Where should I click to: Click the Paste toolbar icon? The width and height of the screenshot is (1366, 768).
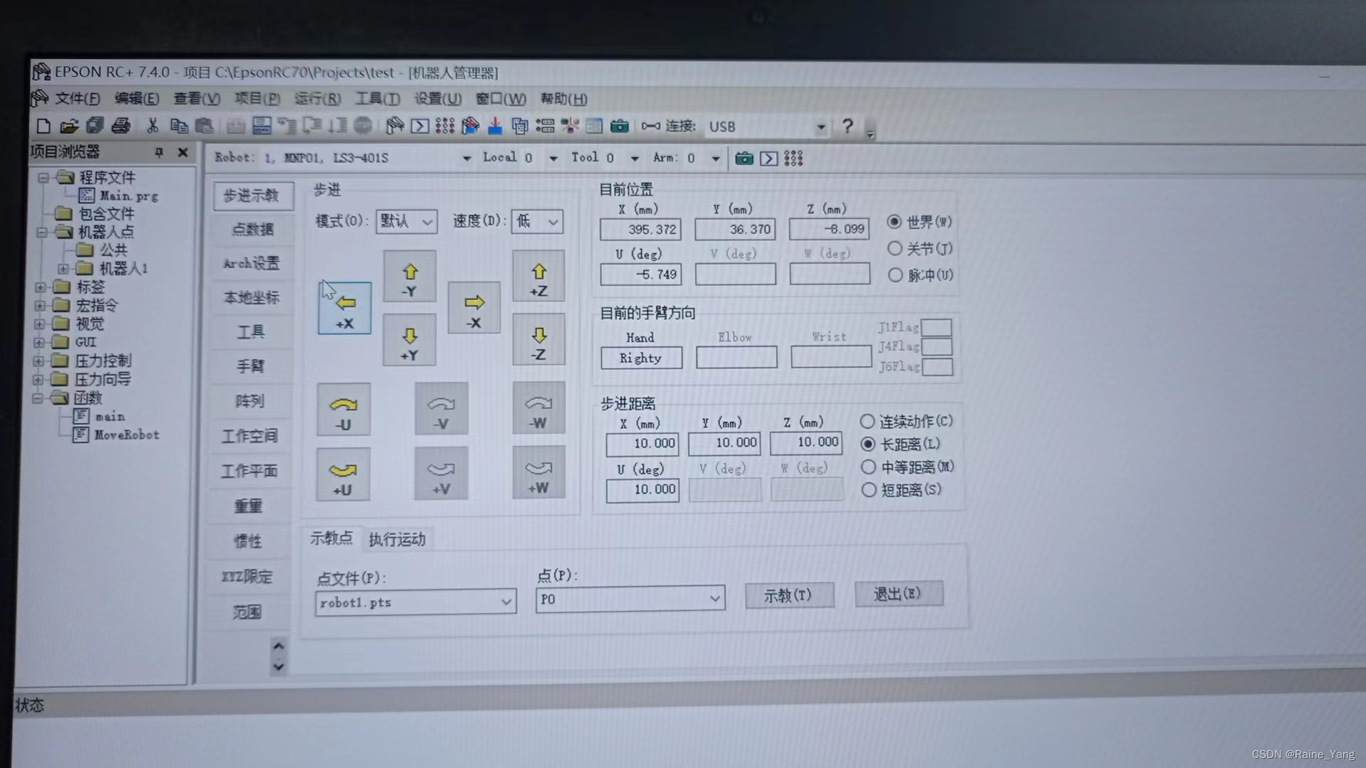[x=204, y=126]
